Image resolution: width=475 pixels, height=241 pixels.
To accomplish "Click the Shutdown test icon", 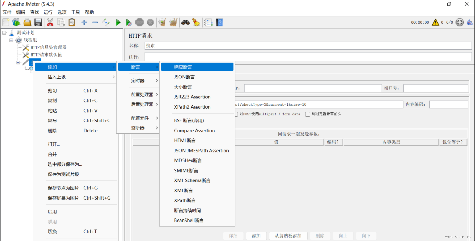I will pos(150,22).
